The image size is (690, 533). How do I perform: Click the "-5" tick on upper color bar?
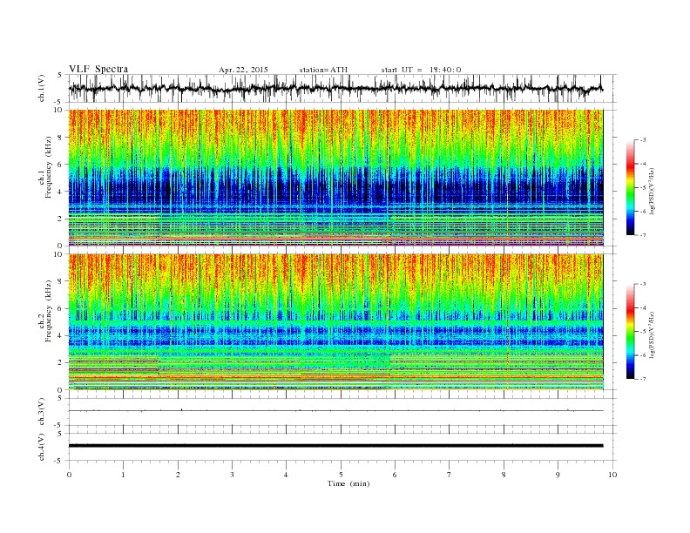click(642, 187)
